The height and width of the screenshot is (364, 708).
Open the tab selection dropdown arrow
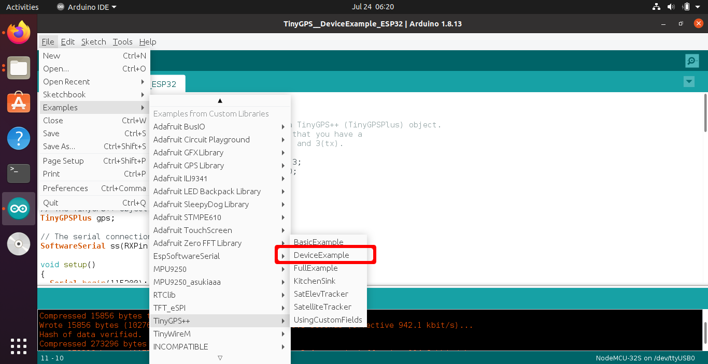click(689, 81)
